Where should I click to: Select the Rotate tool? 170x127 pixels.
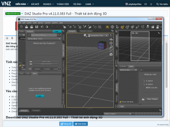pyautogui.click(x=127, y=27)
